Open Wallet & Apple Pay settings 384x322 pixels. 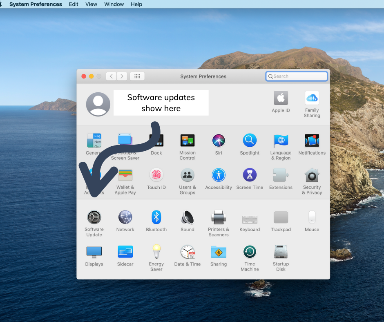pos(125,175)
